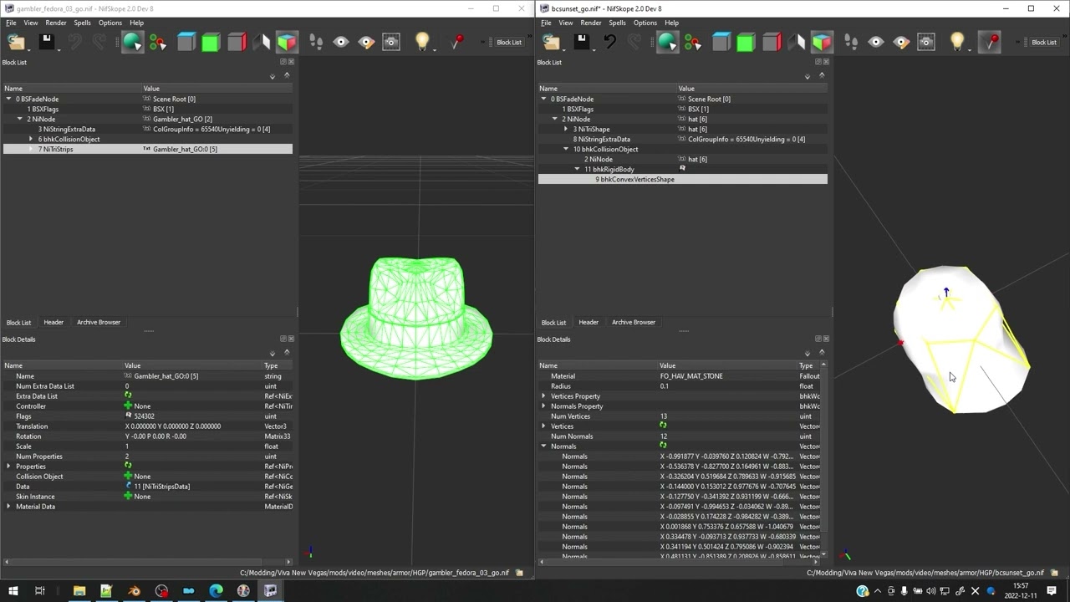Click the pin/marker icon in gambler_fedora window
1070x602 pixels.
[457, 42]
